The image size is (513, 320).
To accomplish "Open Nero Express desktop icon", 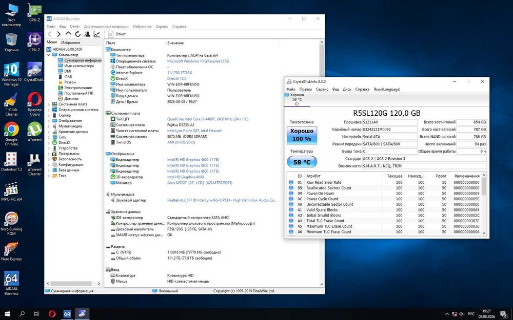I will 11,251.
